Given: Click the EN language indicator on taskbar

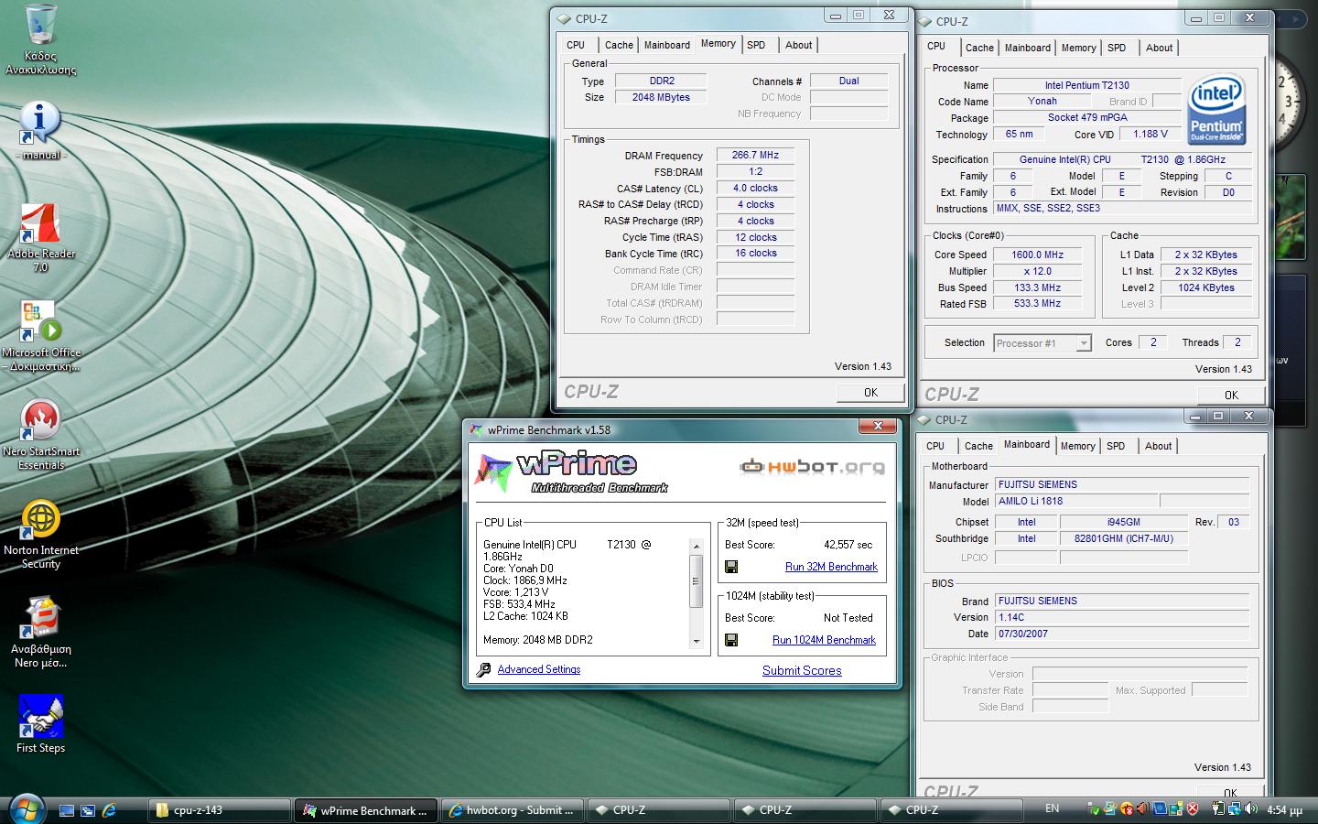Looking at the screenshot, I should tap(1053, 808).
